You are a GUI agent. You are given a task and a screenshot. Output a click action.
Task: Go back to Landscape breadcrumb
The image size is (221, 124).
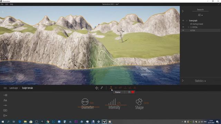tap(14, 88)
